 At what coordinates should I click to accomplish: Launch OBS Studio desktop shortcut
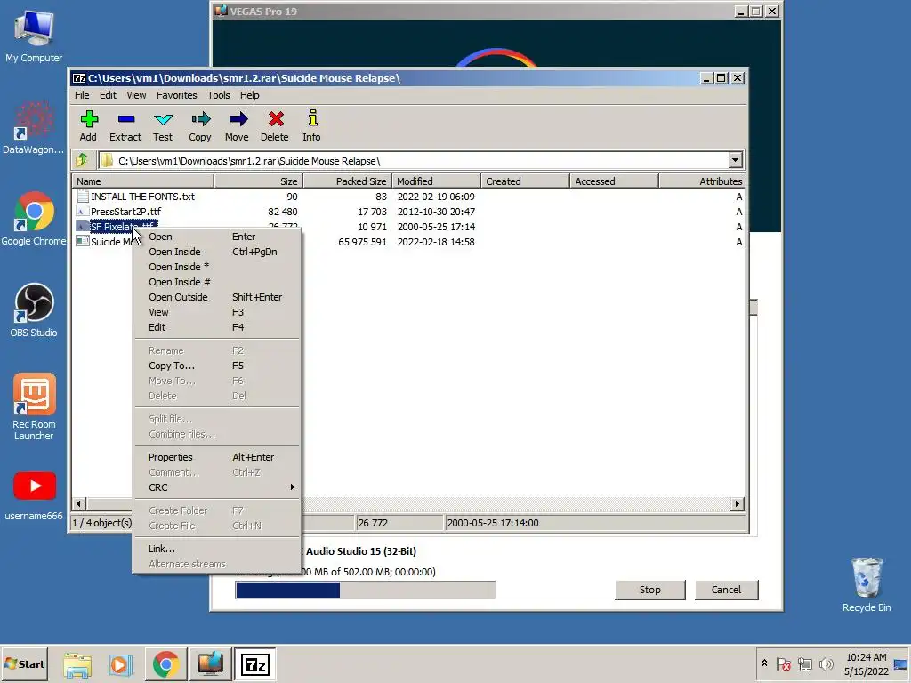(34, 310)
